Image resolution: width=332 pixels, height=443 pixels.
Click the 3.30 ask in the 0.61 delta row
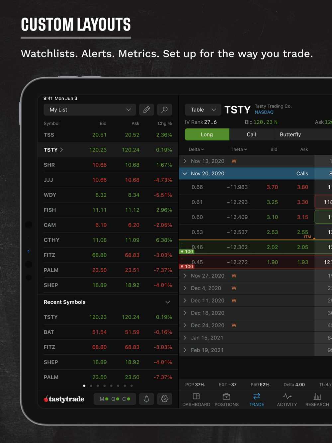(302, 202)
